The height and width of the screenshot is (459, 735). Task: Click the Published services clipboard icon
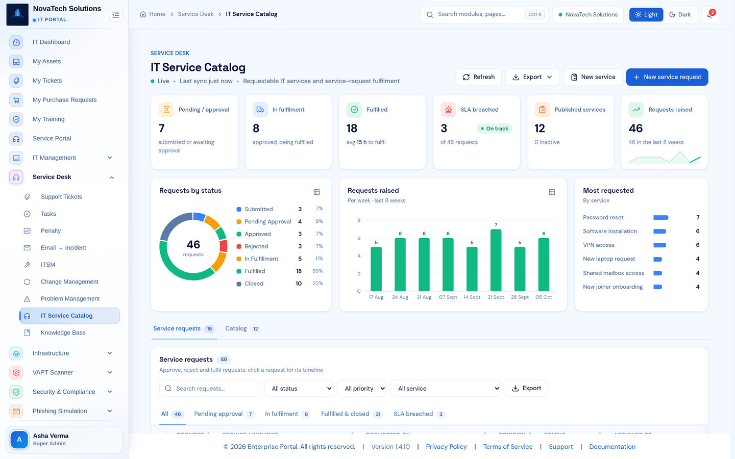[x=542, y=110]
